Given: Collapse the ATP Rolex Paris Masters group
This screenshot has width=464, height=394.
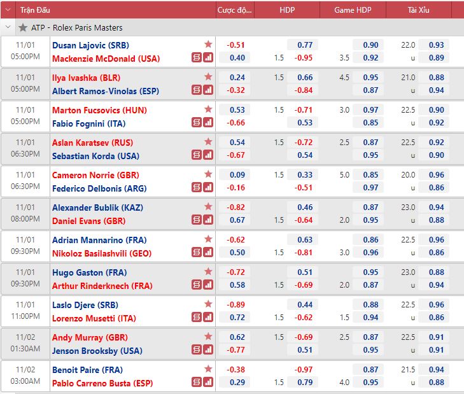Looking at the screenshot, I should 8,27.
